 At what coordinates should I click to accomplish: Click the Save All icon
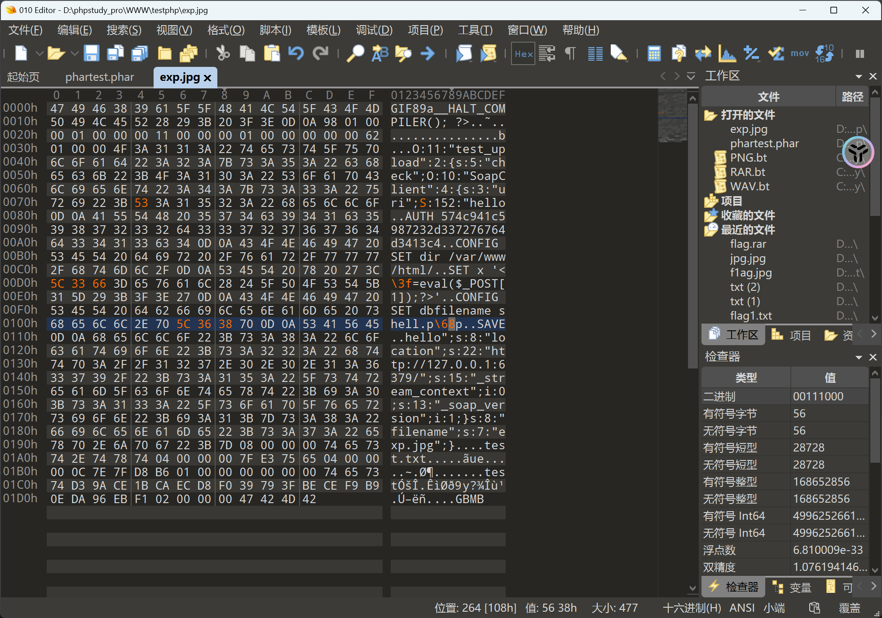point(140,53)
